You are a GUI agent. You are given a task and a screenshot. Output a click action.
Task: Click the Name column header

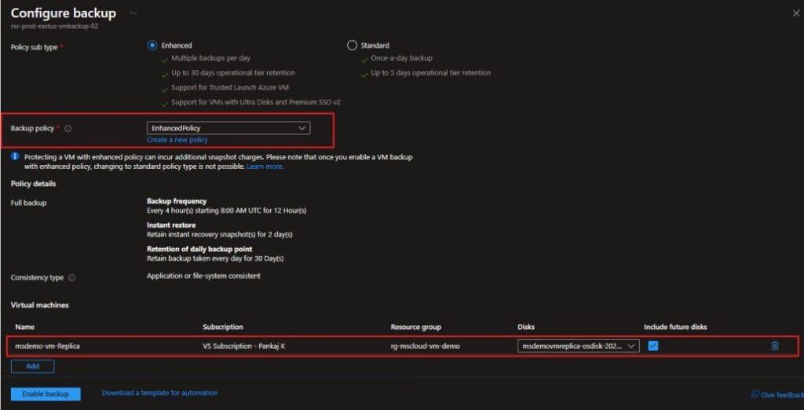click(25, 327)
